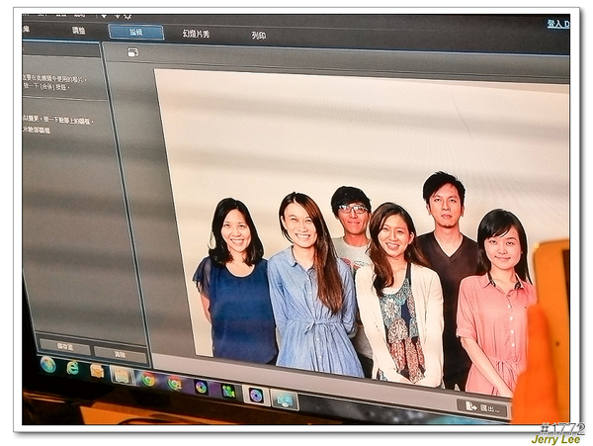Click the window layout icon above the photo
Viewport: 593px width, 446px height.
(132, 52)
